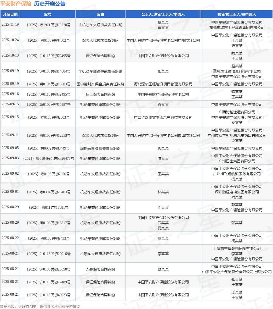Select case number (2025) 沪0105民初14604号

48,71
